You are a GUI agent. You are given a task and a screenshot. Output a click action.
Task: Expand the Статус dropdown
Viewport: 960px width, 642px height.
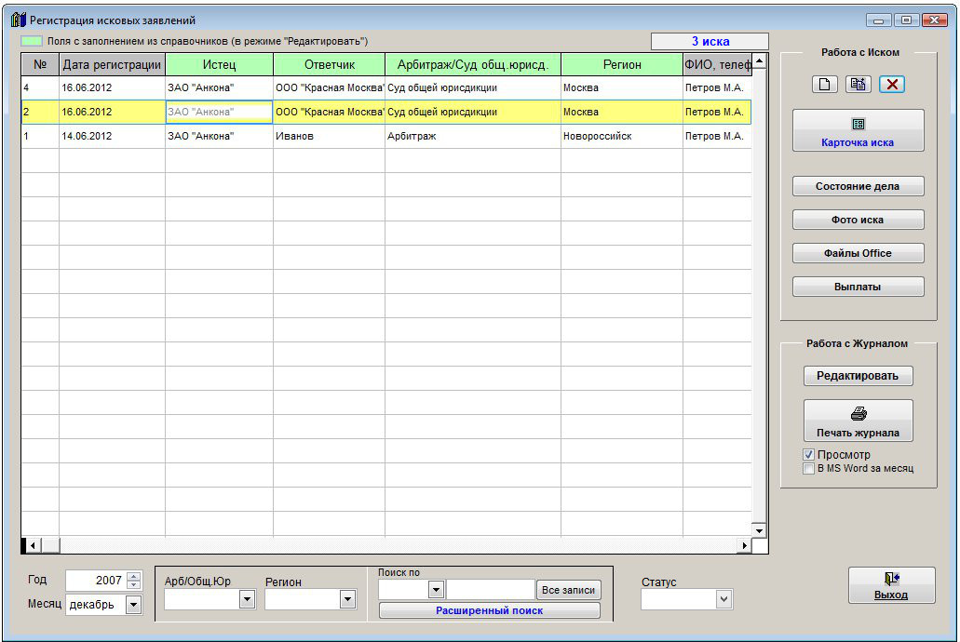point(724,600)
